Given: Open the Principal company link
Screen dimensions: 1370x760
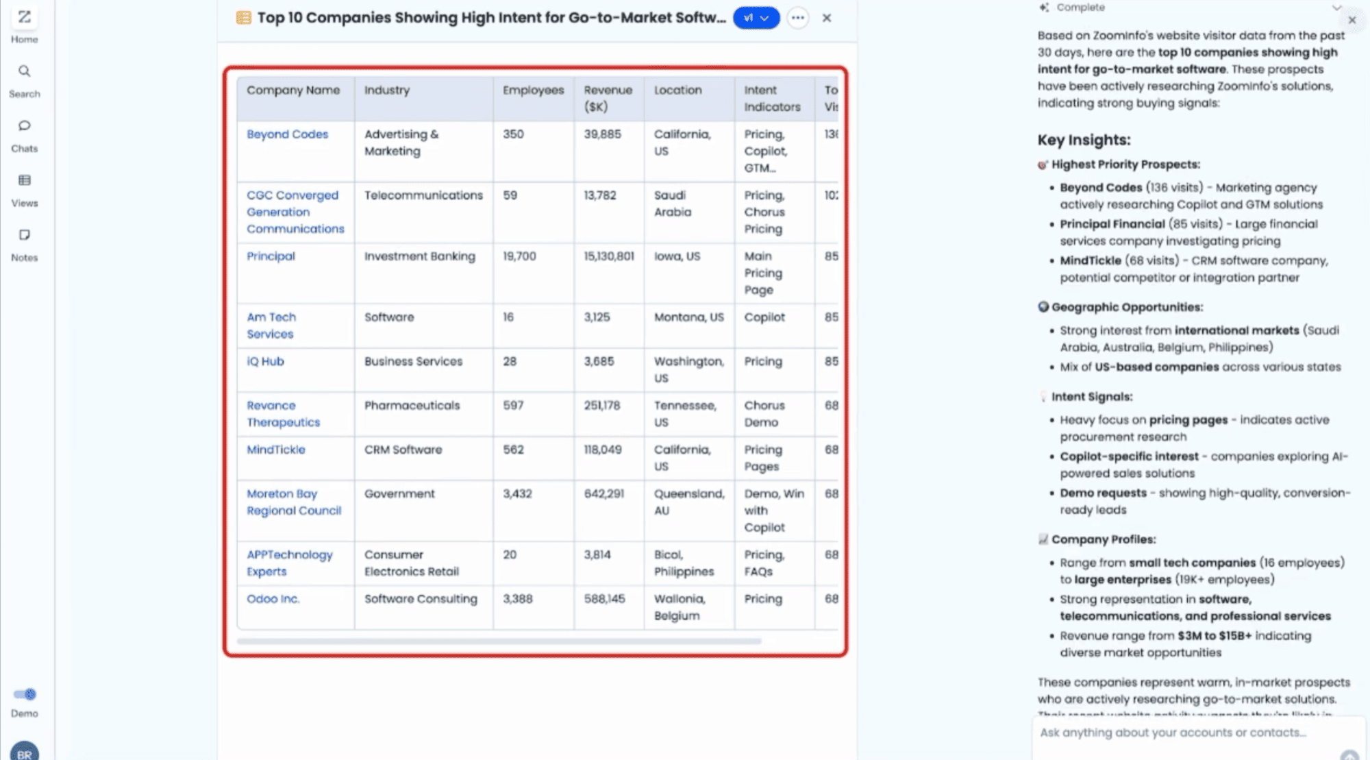Looking at the screenshot, I should coord(271,256).
